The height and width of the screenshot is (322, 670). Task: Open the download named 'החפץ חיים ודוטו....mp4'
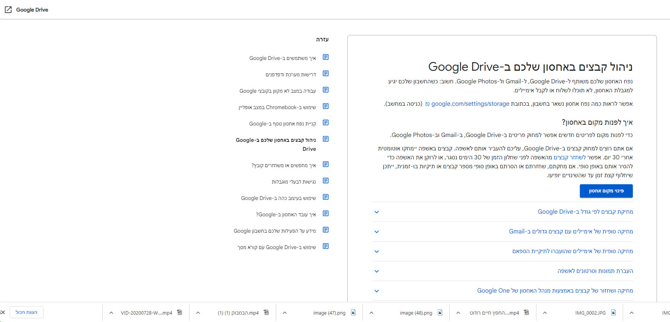pyautogui.click(x=494, y=313)
